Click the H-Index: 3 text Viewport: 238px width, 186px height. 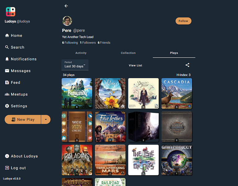click(183, 75)
